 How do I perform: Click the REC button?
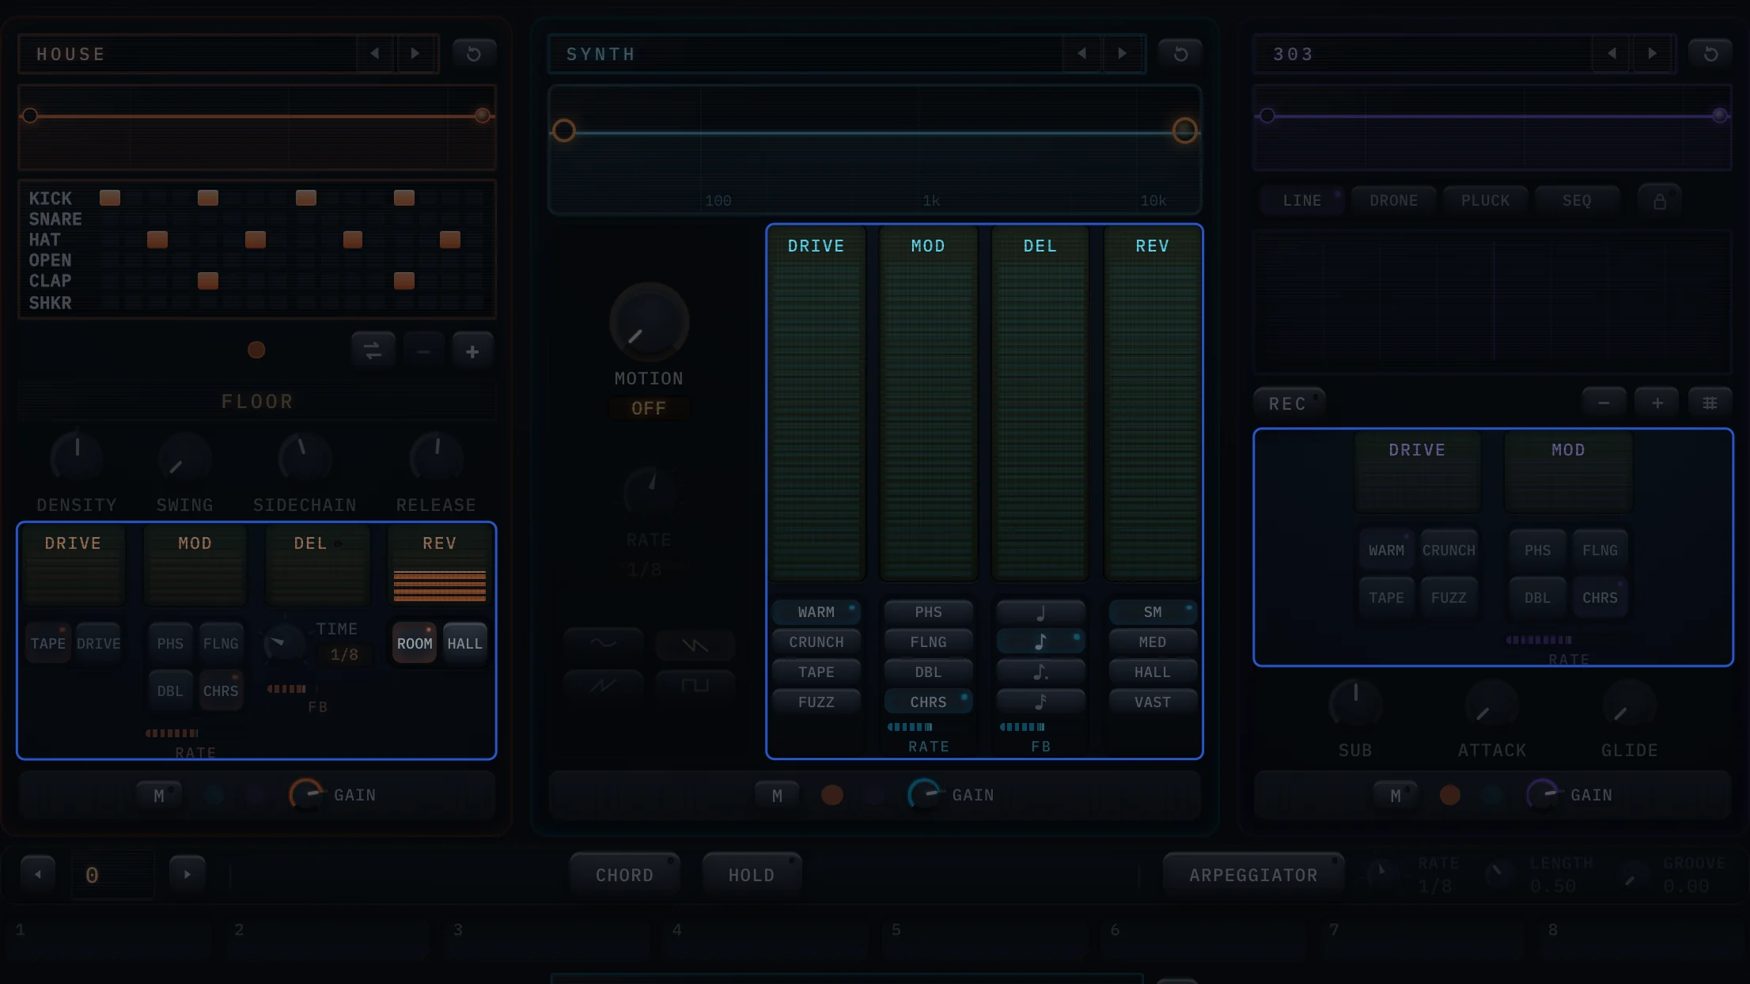(x=1289, y=403)
